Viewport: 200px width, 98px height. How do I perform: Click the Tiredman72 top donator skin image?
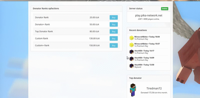pos(133,90)
